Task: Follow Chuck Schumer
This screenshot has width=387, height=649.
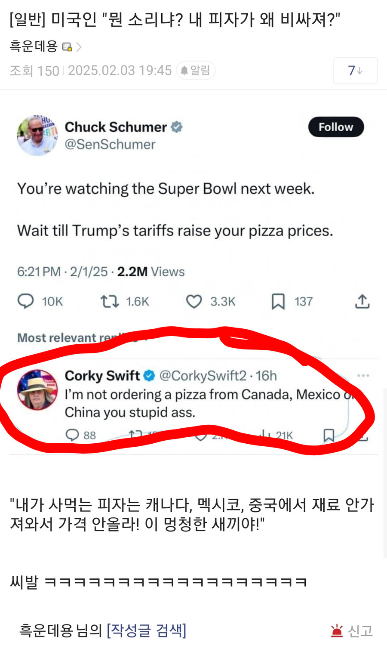Action: tap(336, 127)
